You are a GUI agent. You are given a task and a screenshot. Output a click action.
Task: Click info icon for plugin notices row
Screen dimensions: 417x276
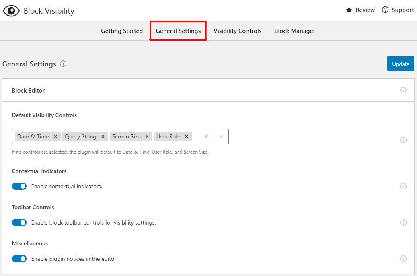point(403,259)
